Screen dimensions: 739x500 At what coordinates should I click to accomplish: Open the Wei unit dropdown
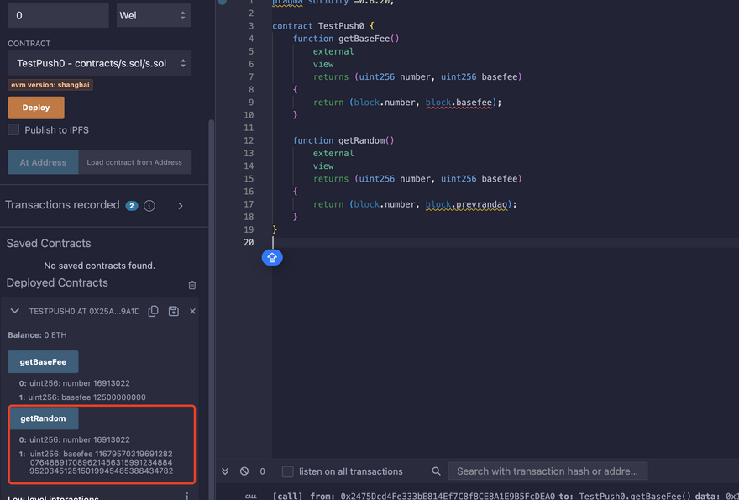[153, 15]
